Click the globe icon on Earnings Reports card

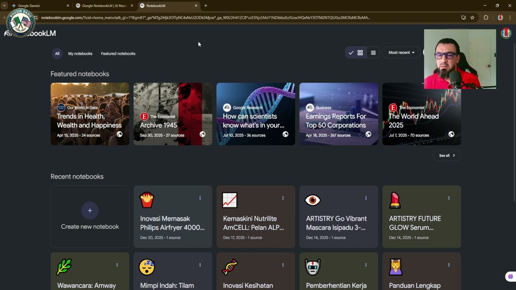[368, 135]
